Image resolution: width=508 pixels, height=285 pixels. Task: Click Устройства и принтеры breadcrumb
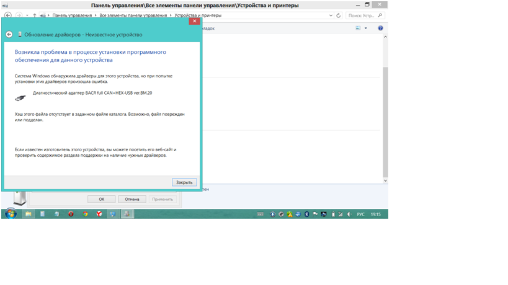[198, 15]
